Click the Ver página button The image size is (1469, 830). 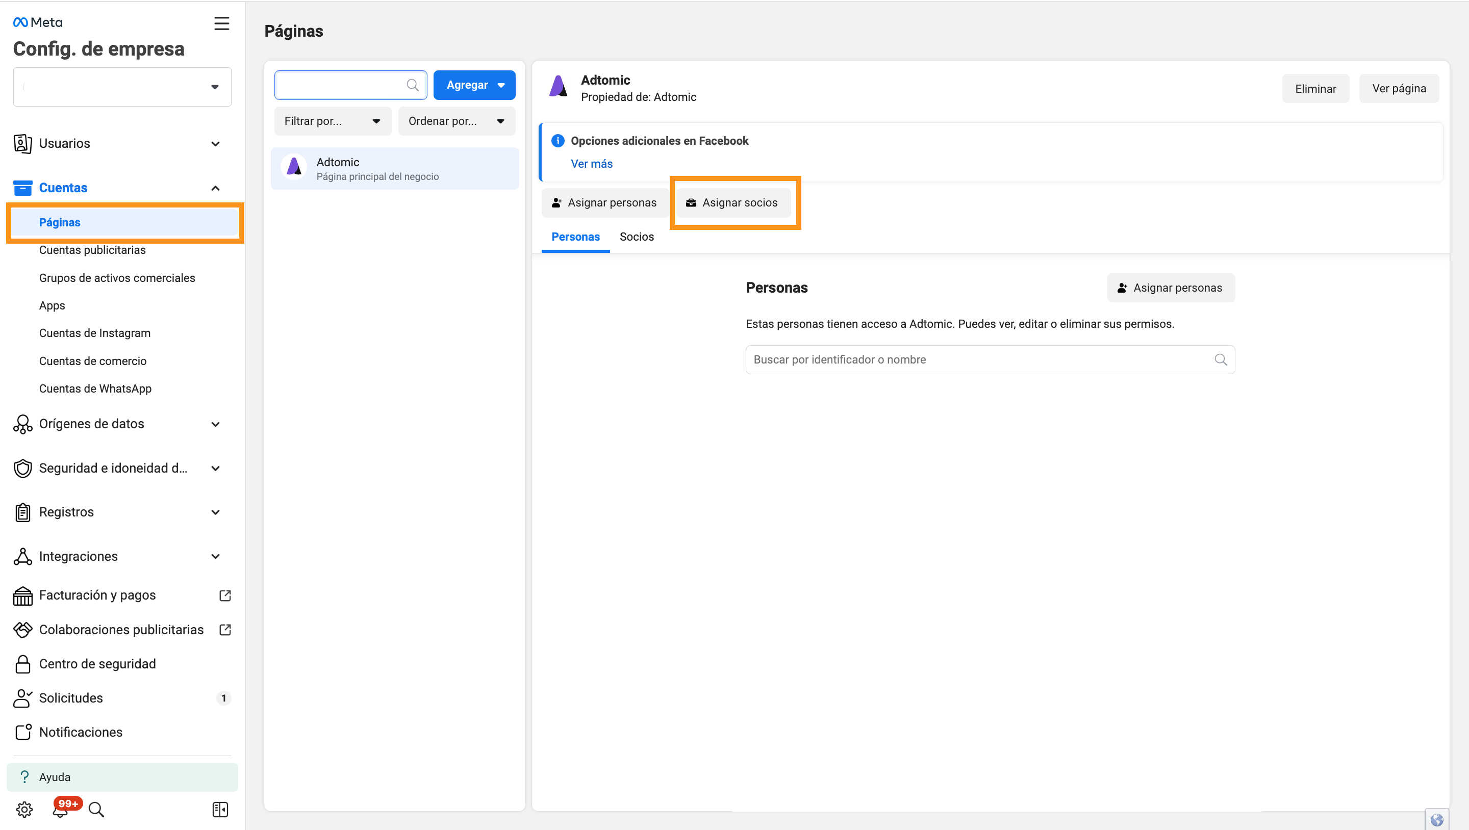[x=1399, y=88]
